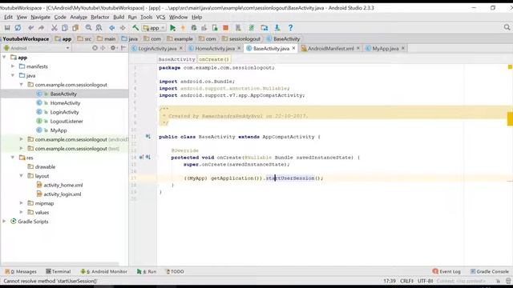Click the Synchronize toolbar icon

click(x=18, y=28)
